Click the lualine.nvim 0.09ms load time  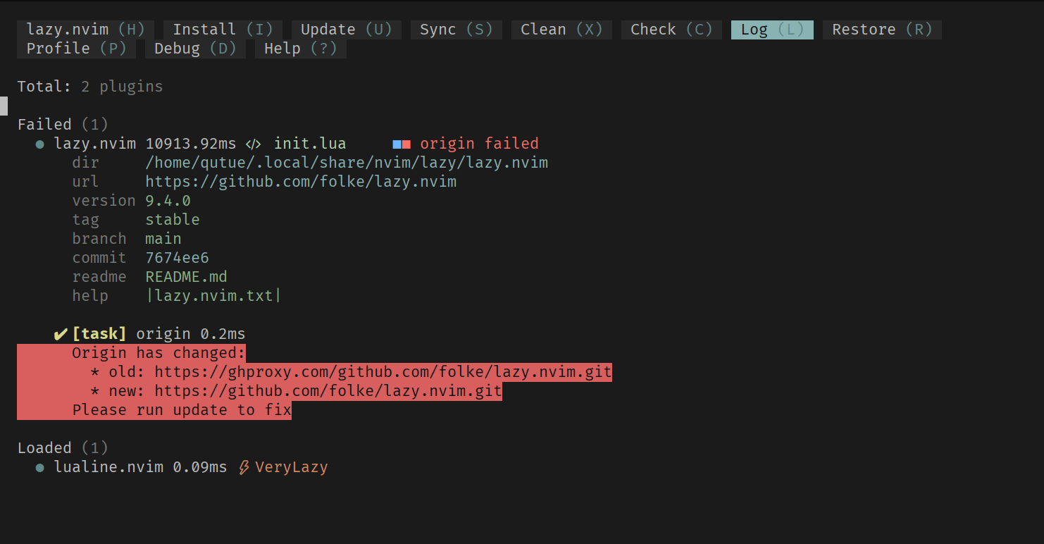[200, 467]
